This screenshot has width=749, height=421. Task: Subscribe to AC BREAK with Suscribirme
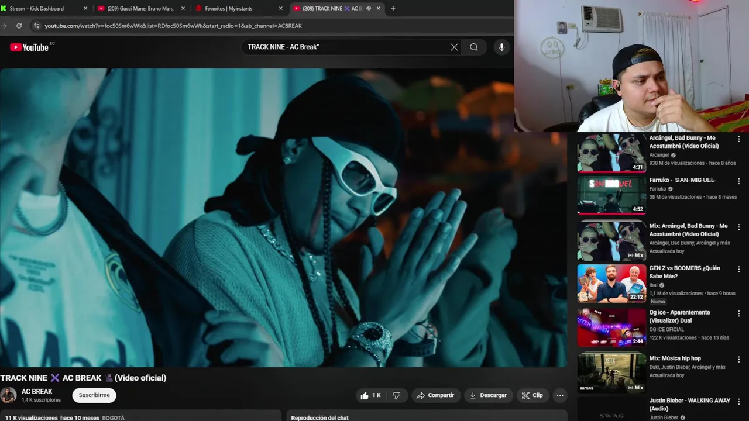(x=94, y=395)
